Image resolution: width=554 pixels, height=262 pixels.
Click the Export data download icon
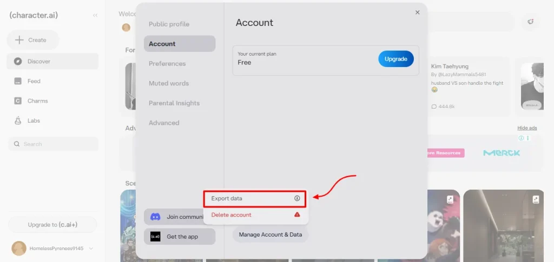(x=297, y=199)
